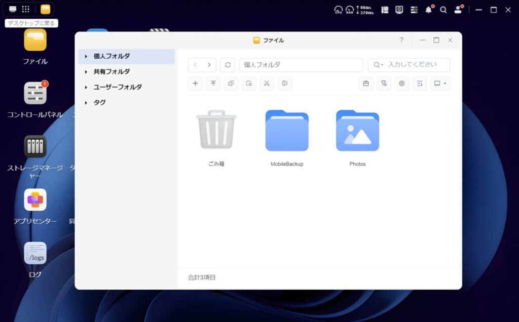Open the notification bell in the top bar
The height and width of the screenshot is (322, 519).
(x=429, y=10)
